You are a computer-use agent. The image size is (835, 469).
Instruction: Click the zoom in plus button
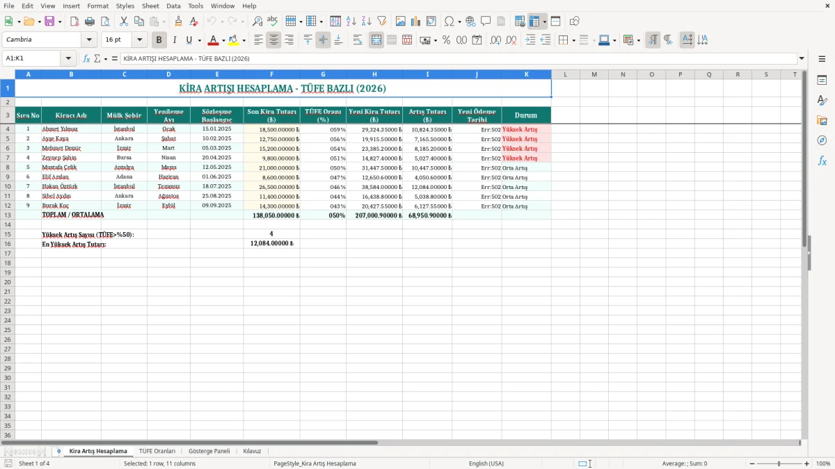click(806, 463)
